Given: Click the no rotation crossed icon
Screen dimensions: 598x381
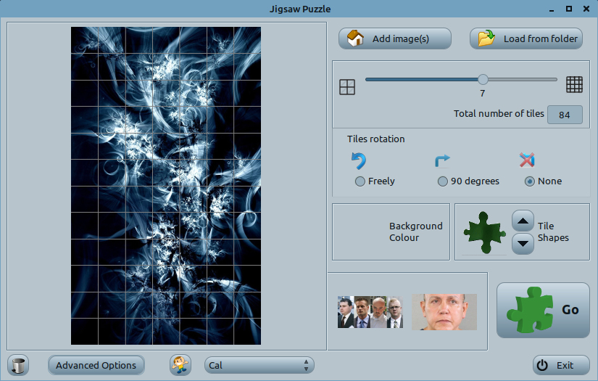Looking at the screenshot, I should click(x=527, y=160).
